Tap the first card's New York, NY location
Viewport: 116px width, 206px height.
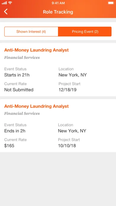point(72,75)
